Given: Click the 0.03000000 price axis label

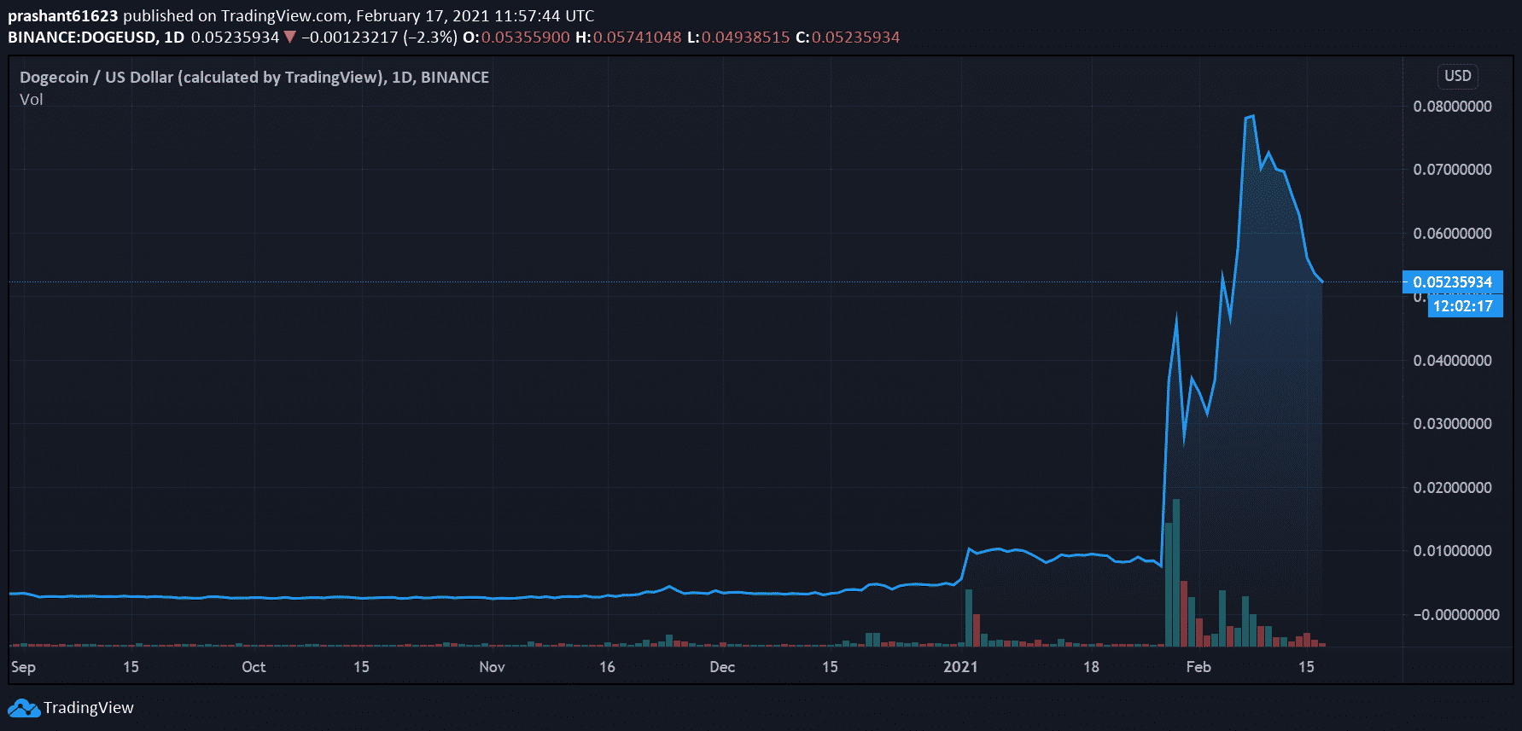Looking at the screenshot, I should click(1453, 424).
